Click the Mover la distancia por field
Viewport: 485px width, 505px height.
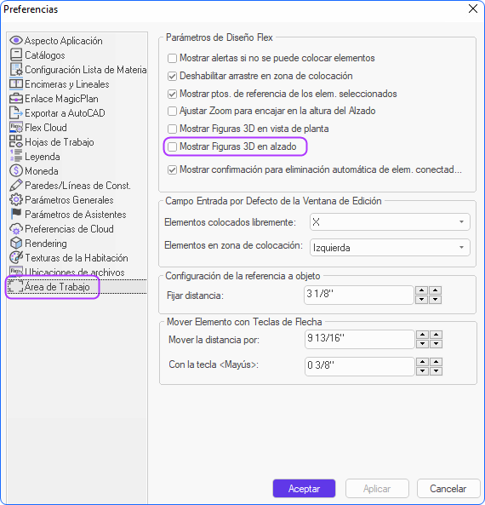(359, 339)
